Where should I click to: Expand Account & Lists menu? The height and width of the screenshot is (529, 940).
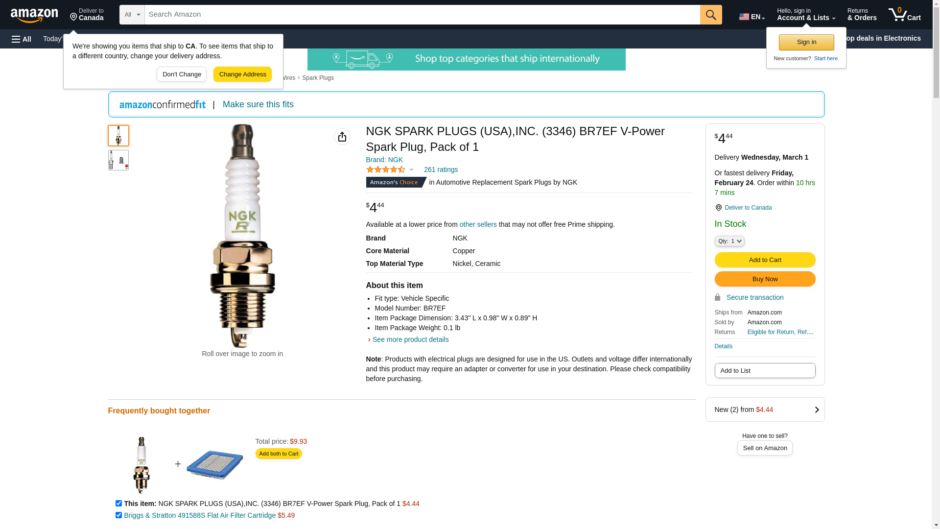tap(806, 15)
